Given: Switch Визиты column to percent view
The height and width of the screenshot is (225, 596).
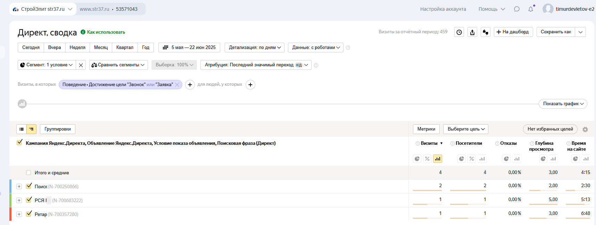Looking at the screenshot, I should (x=427, y=159).
